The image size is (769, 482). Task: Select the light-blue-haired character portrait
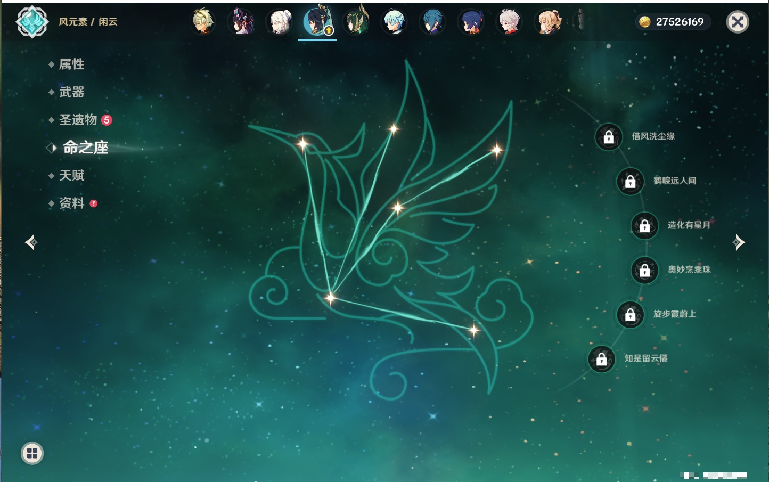[x=394, y=22]
